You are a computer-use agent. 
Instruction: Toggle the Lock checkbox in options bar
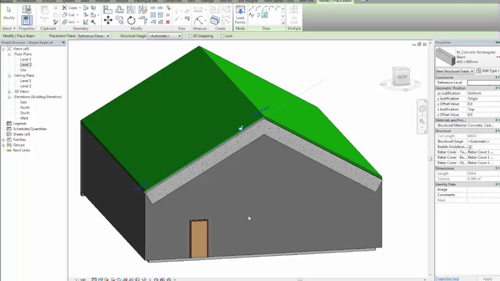point(222,36)
